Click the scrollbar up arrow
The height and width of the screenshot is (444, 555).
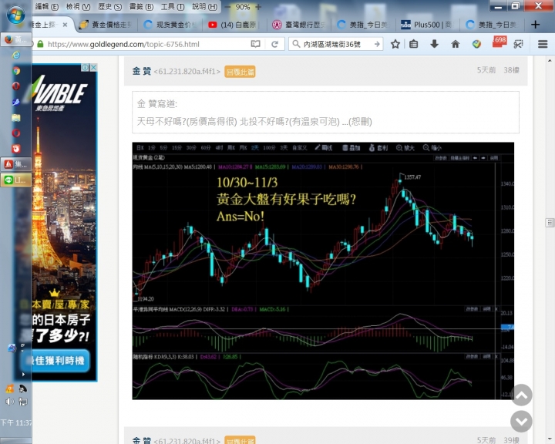coord(550,60)
